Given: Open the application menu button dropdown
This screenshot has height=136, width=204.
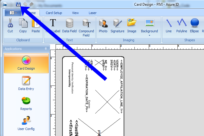Looking at the screenshot, I should (x=13, y=13).
